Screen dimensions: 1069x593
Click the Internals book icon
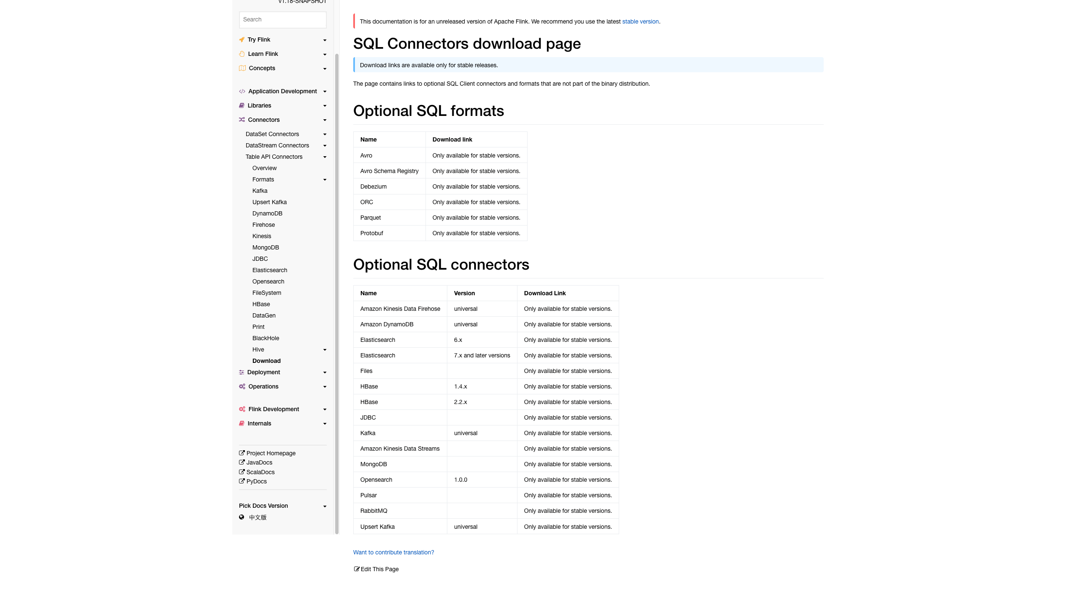(x=242, y=423)
